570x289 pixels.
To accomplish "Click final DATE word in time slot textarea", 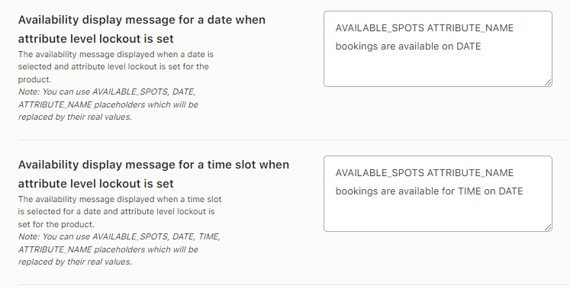I will 510,191.
